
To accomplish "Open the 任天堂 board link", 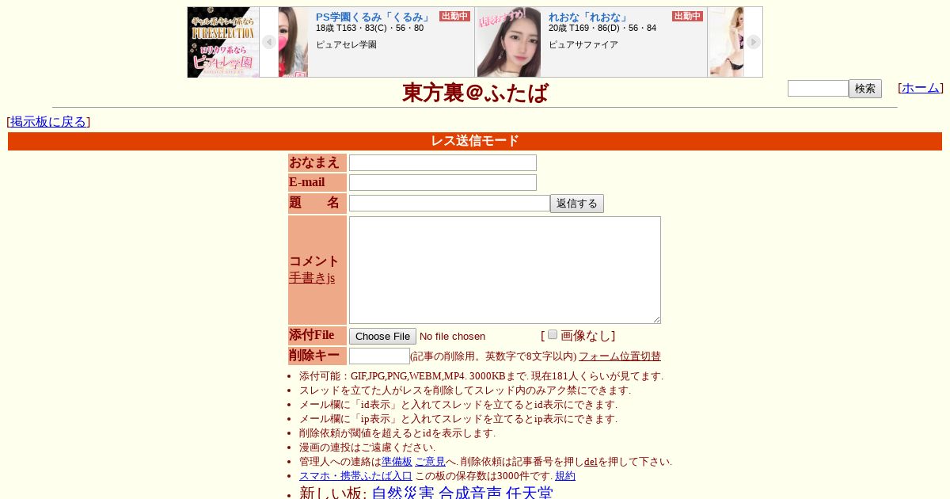I will click(530, 493).
